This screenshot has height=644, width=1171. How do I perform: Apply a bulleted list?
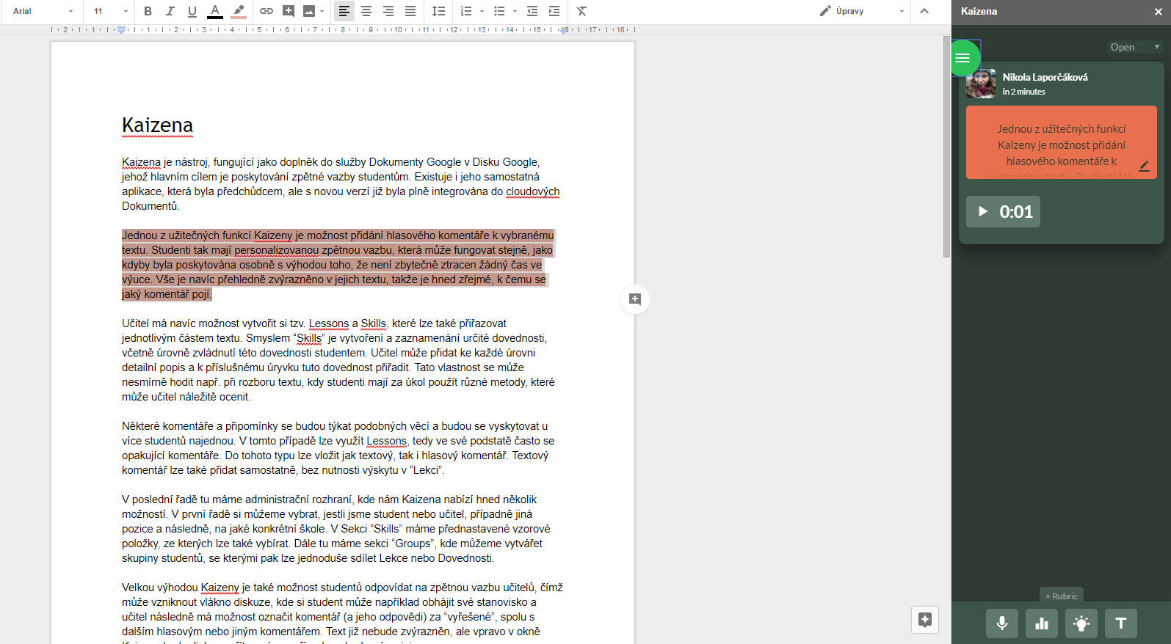pos(499,11)
